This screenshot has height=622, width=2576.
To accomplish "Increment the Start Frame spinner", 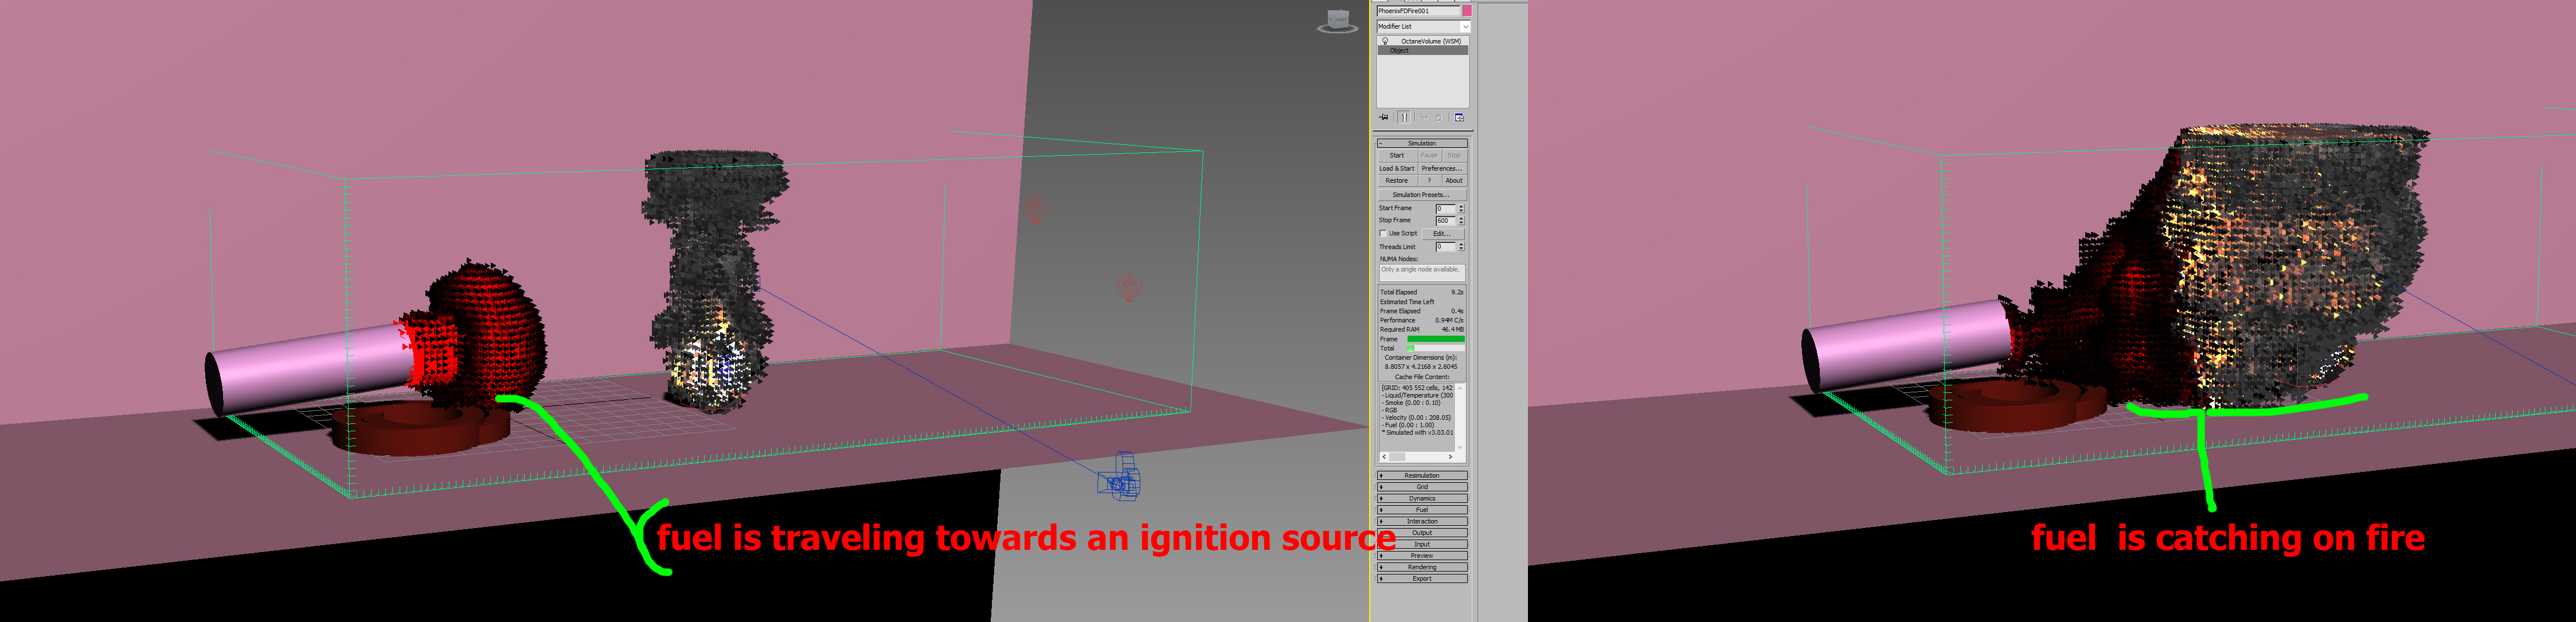I will coord(1461,206).
